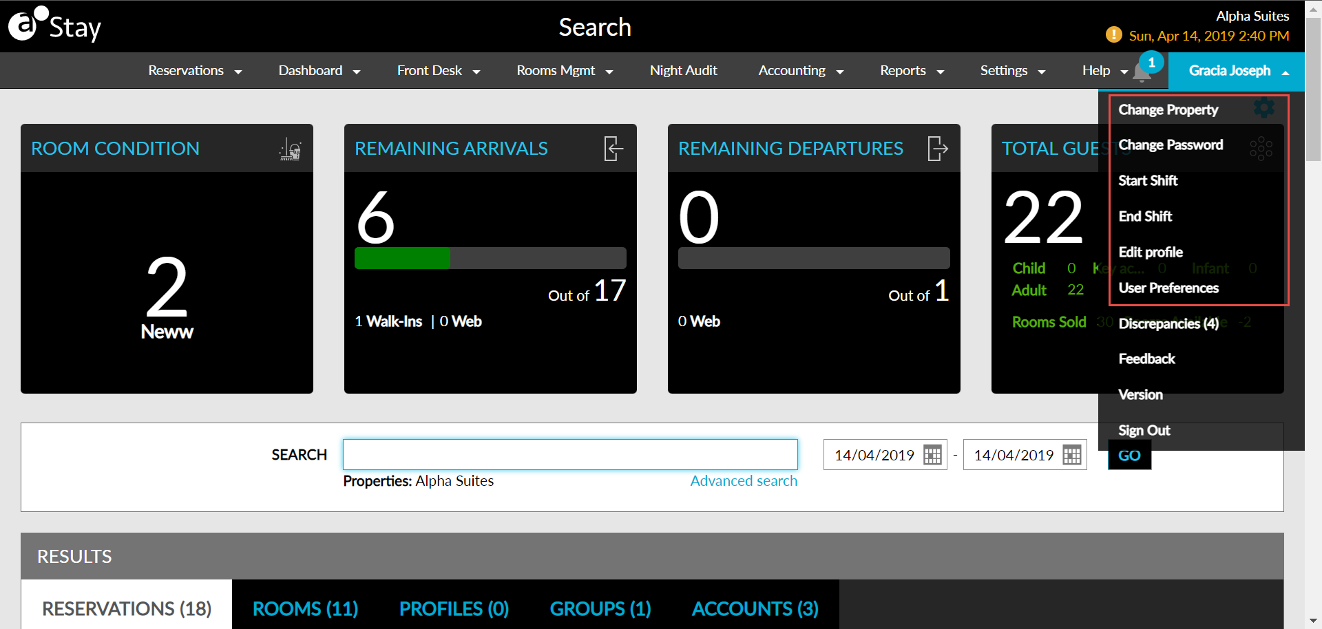Collapse the Gracia Joseph user menu
Screen dimensions: 1322x629
click(x=1237, y=71)
